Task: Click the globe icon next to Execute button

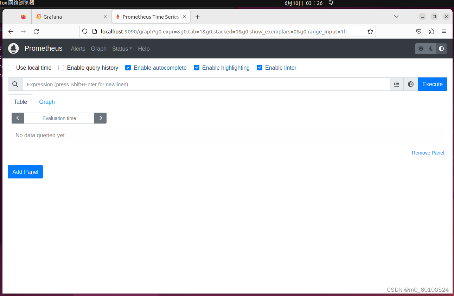Action: (x=410, y=84)
